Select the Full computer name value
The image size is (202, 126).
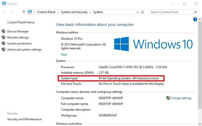(111, 104)
